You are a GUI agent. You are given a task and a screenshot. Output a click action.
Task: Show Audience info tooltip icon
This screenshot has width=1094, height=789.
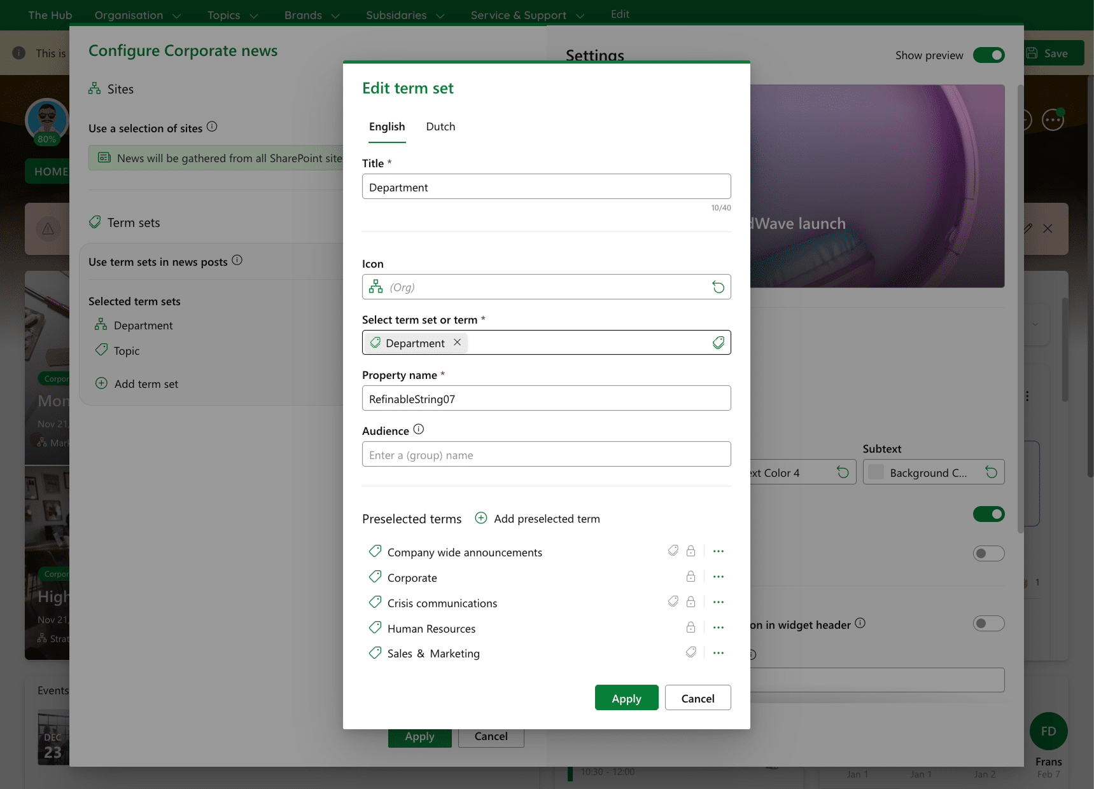[x=418, y=430]
